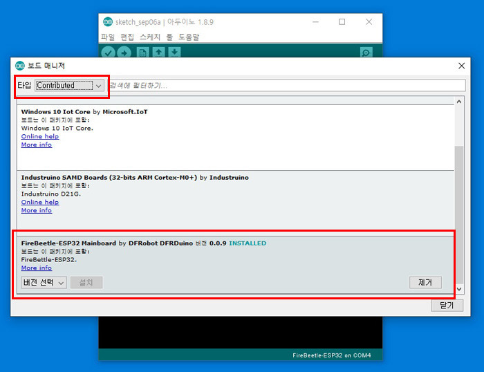Open Online help link for Industruino SAMD Boards
The height and width of the screenshot is (372, 484).
point(40,202)
